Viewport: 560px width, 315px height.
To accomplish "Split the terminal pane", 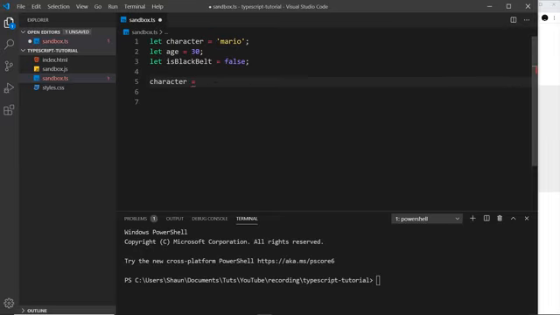I will pyautogui.click(x=486, y=218).
